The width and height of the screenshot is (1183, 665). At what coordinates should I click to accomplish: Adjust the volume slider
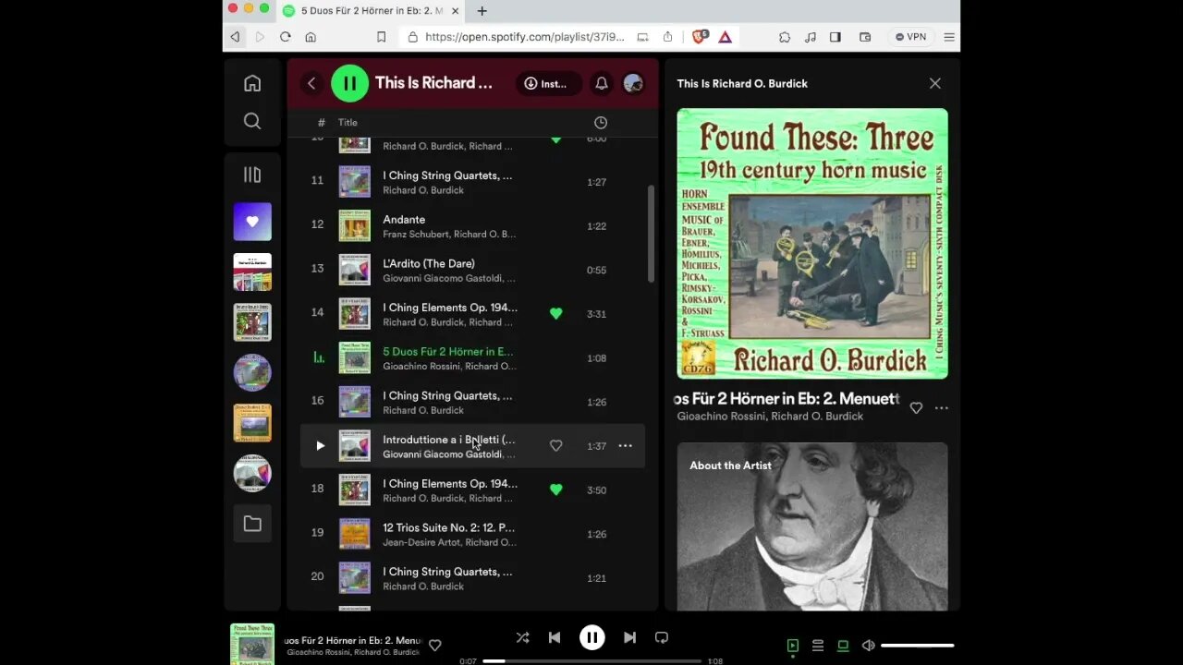coord(917,646)
